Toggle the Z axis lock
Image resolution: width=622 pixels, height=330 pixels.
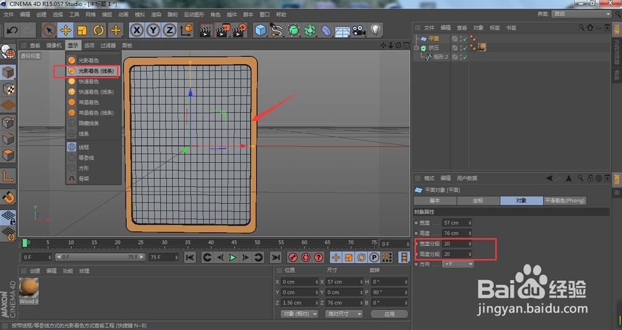pyautogui.click(x=170, y=30)
